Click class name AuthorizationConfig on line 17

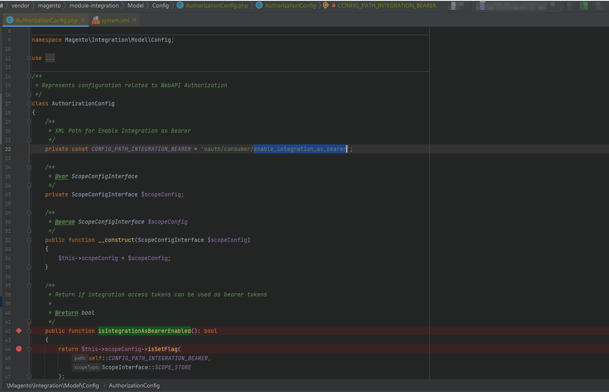pyautogui.click(x=83, y=103)
